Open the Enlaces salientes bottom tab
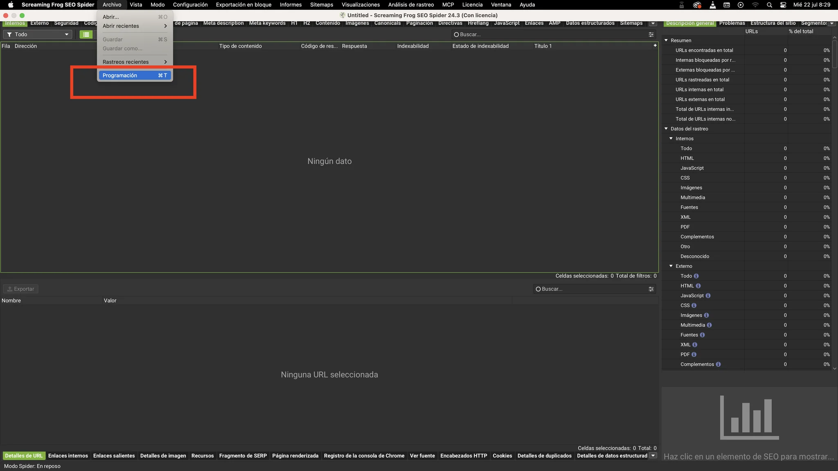 [x=114, y=456]
